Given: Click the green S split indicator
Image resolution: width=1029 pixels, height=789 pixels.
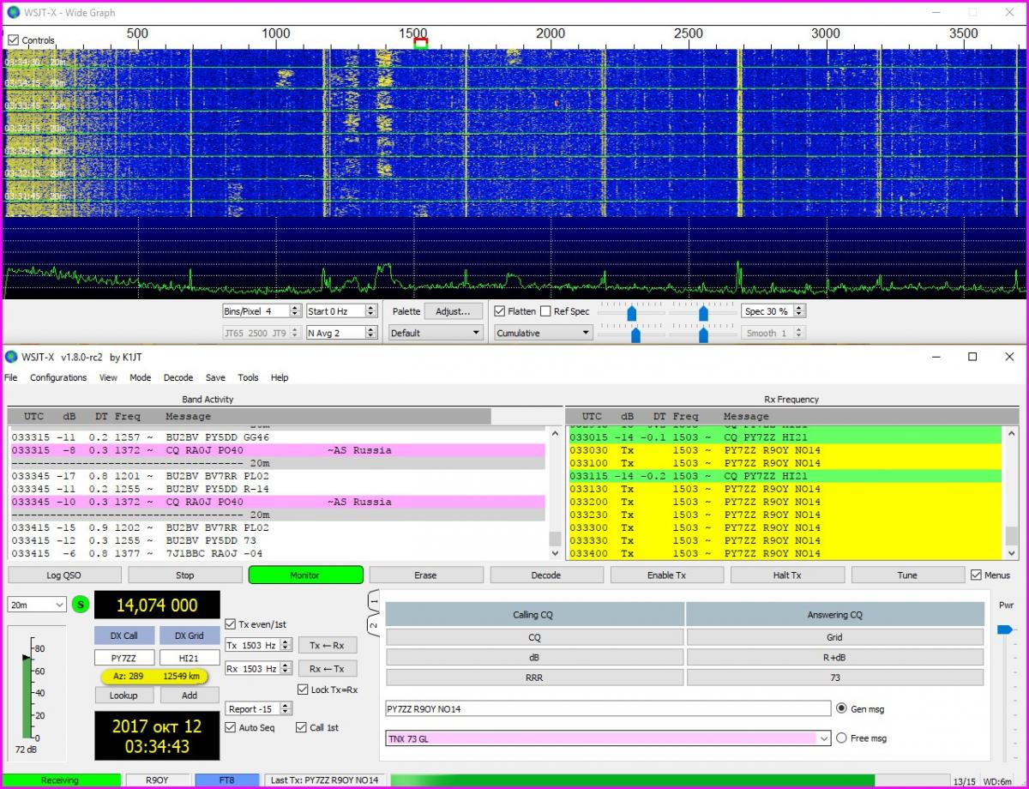Looking at the screenshot, I should (x=80, y=605).
